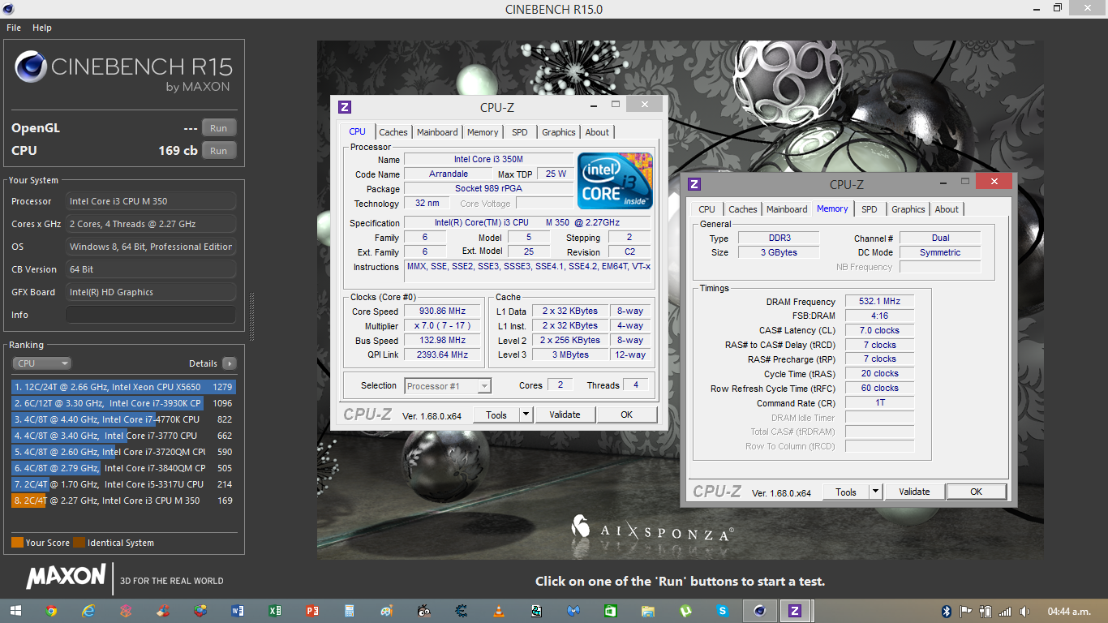The width and height of the screenshot is (1108, 623).
Task: Open Malwarebytes from the taskbar
Action: pyautogui.click(x=573, y=611)
